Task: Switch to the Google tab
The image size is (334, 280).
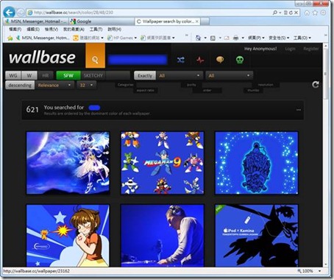Action: point(102,21)
